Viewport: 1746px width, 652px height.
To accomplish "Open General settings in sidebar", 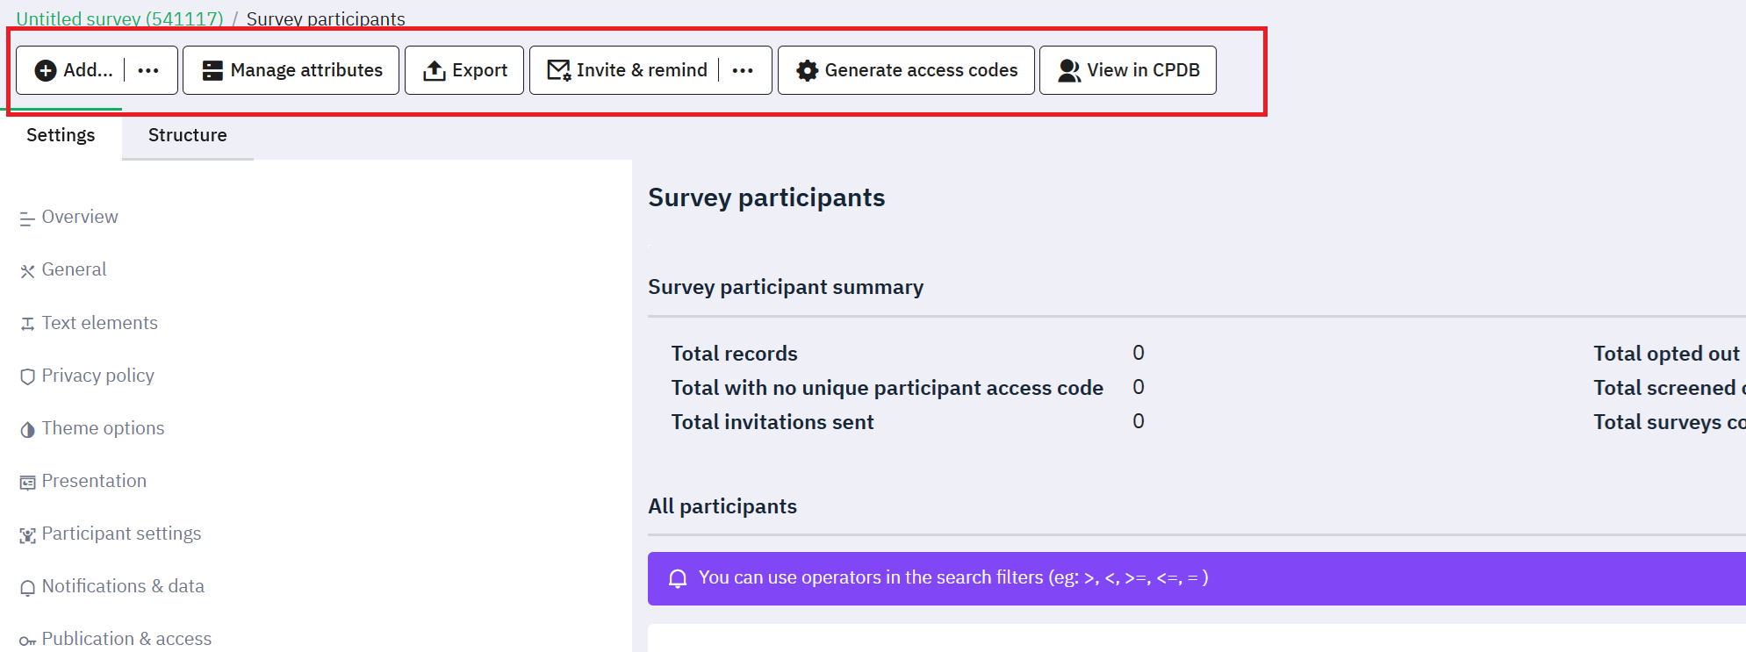I will point(74,269).
